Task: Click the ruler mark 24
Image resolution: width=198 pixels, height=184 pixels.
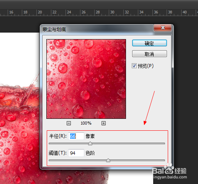Action: click(69, 12)
